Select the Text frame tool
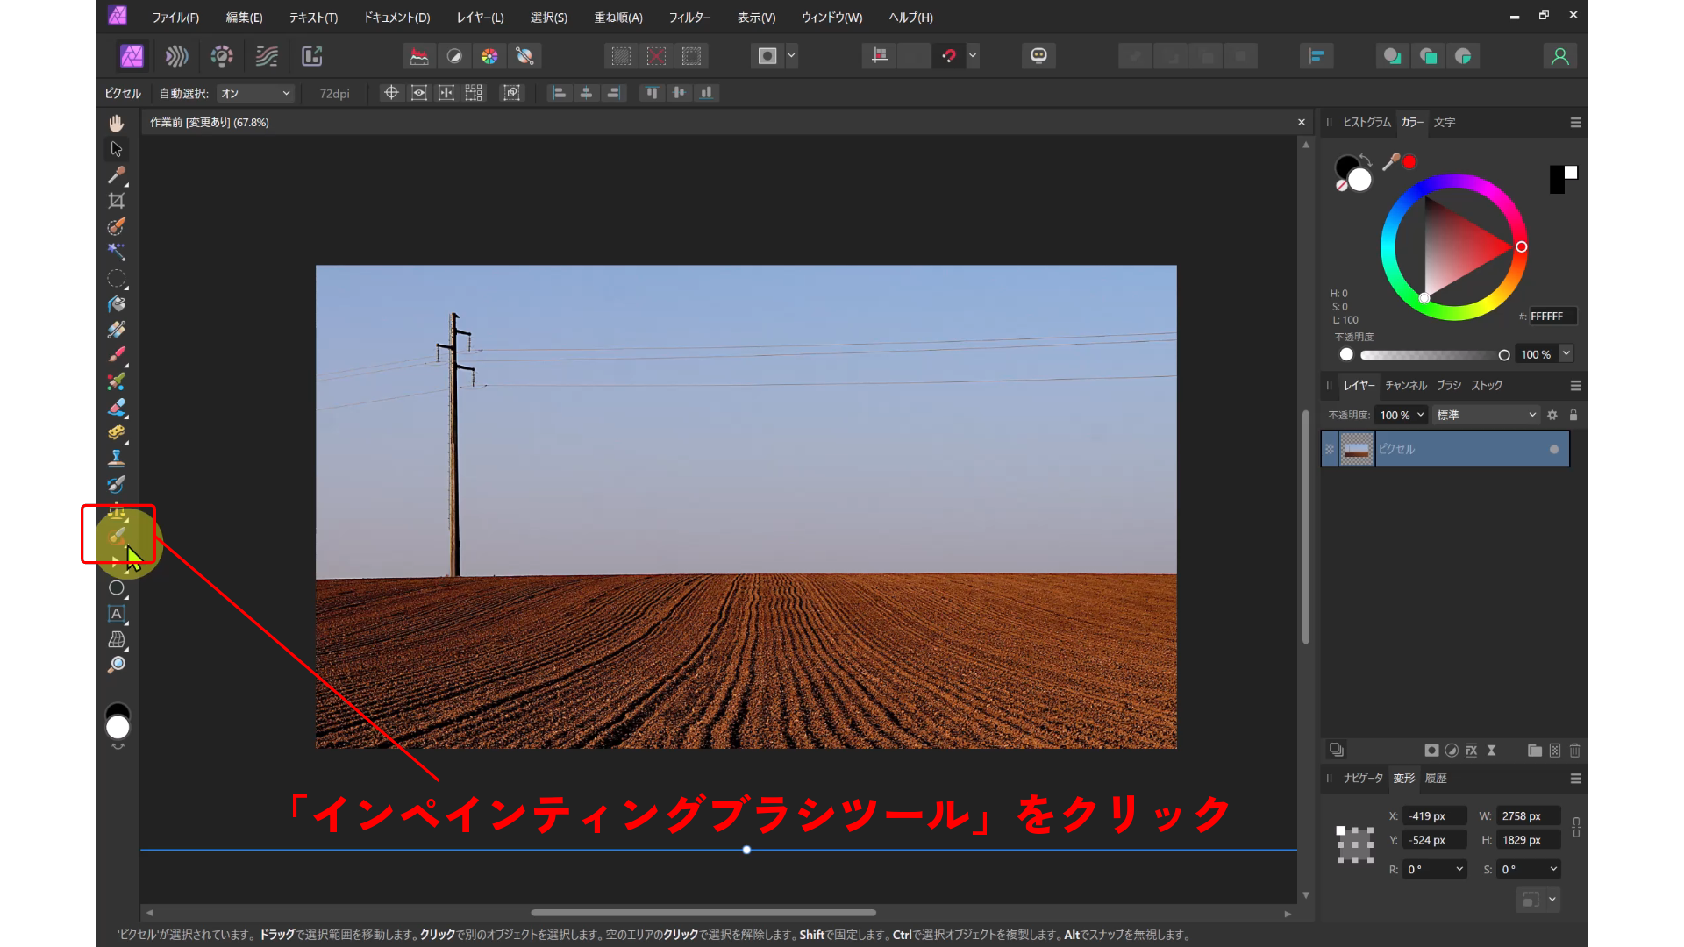This screenshot has width=1684, height=947. [x=117, y=614]
